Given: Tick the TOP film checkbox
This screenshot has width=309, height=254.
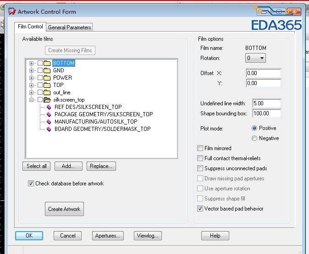Looking at the screenshot, I should pyautogui.click(x=40, y=85).
